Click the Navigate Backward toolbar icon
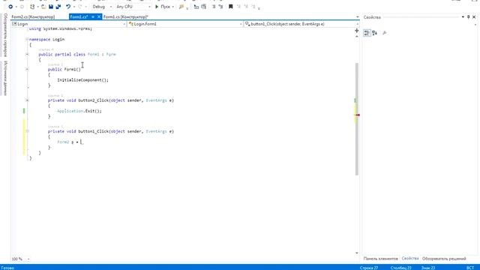 (10, 7)
